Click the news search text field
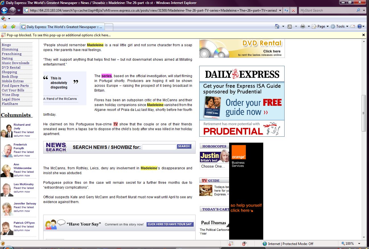369x249 pixels. (159, 147)
